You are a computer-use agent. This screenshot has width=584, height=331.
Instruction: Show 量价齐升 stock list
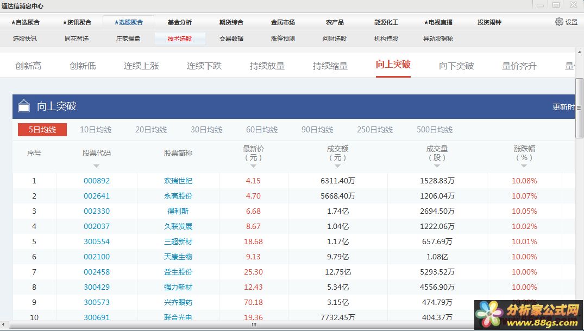click(519, 66)
